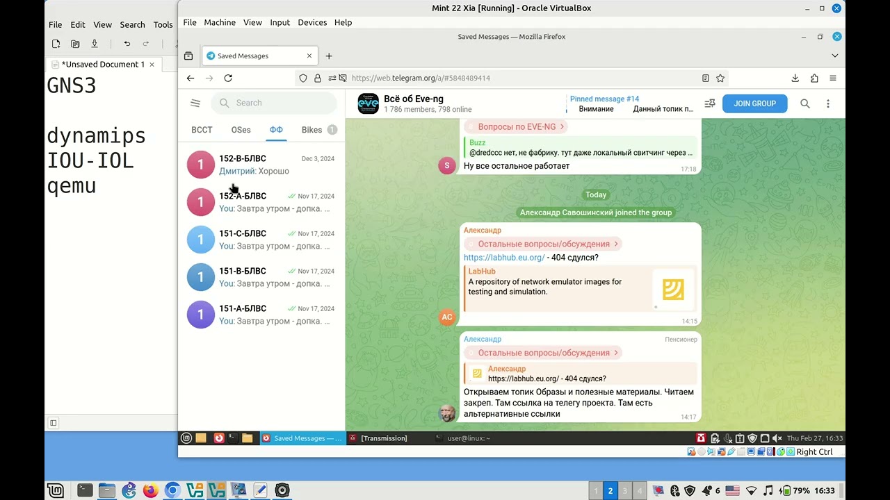The height and width of the screenshot is (500, 890).
Task: Click the JOIN GROUP button
Action: (754, 103)
